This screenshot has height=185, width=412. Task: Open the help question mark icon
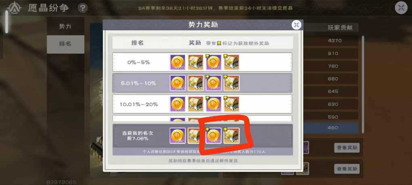click(x=82, y=8)
